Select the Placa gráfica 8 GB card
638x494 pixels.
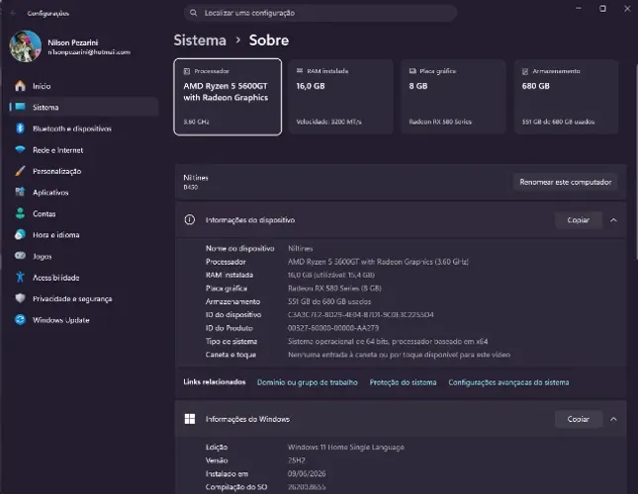coord(453,97)
